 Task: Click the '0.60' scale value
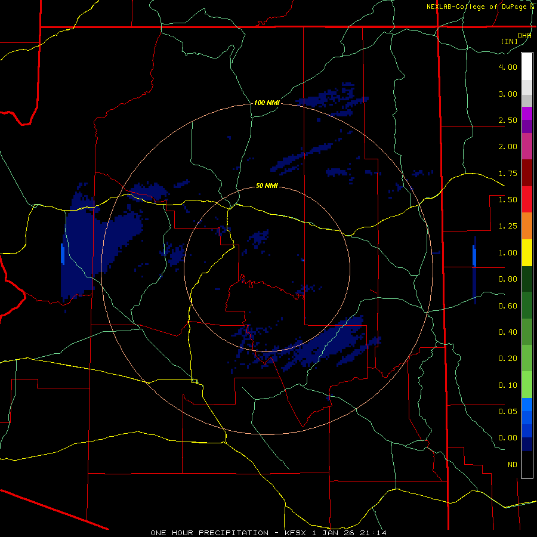tap(508, 306)
